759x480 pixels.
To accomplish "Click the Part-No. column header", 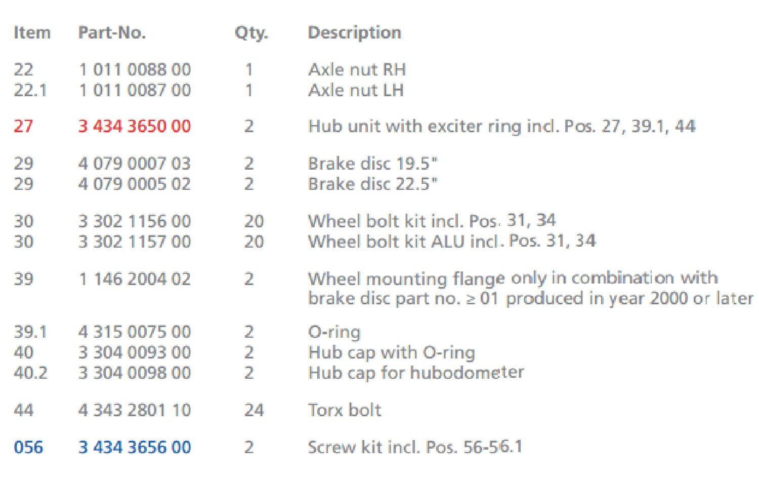I will (x=112, y=33).
